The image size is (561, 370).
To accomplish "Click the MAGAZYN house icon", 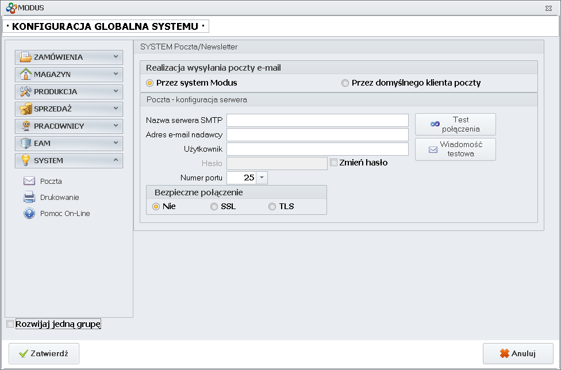I will pos(26,74).
